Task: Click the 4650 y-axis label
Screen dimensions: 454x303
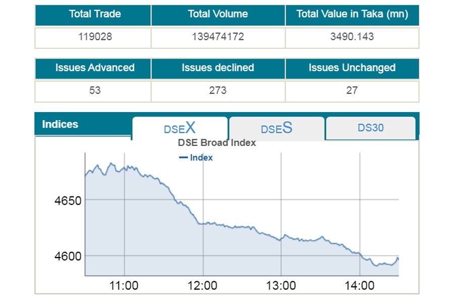Action: 68,200
